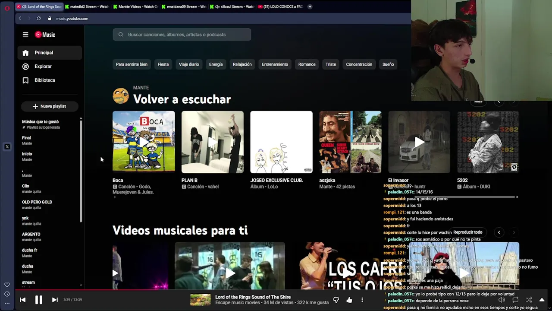Open the Clio playlist
This screenshot has height=311, width=552.
(49, 188)
